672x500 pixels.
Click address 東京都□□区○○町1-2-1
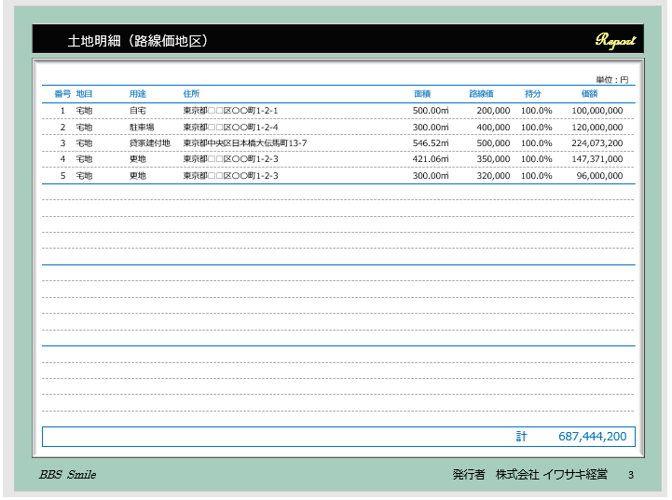[x=230, y=111]
